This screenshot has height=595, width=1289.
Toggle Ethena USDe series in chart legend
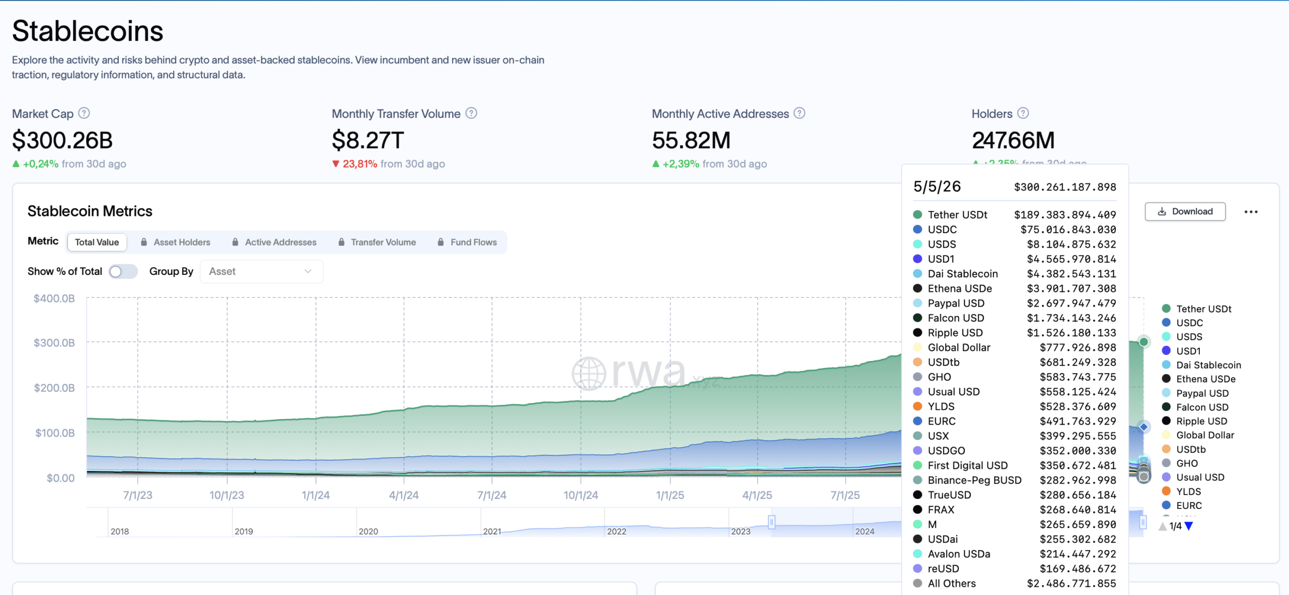[x=1198, y=379]
